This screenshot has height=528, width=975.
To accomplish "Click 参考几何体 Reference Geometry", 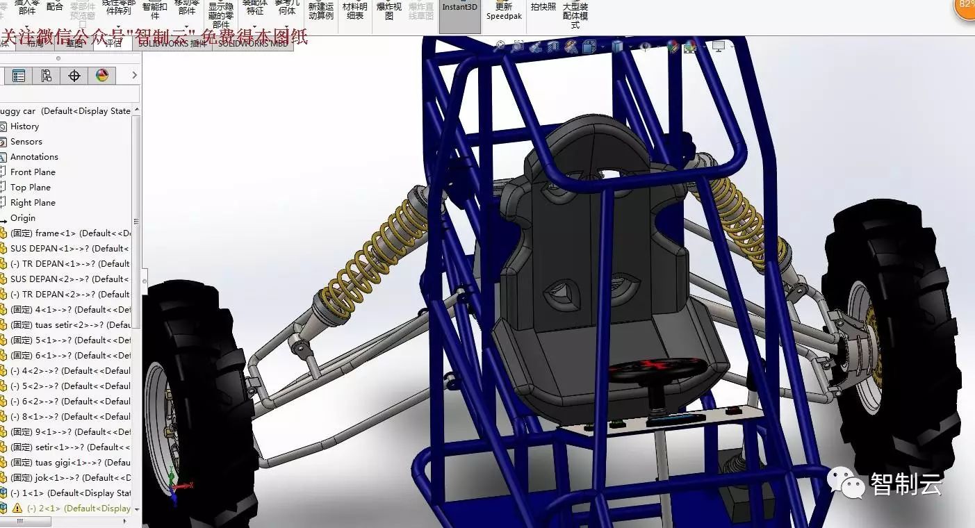I will (286, 7).
